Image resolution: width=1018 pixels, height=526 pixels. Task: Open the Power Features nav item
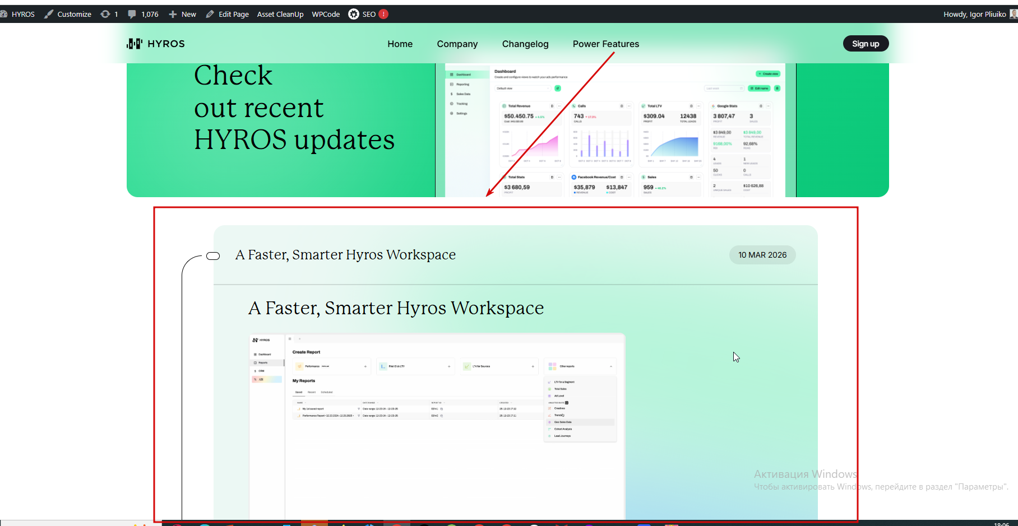click(606, 44)
